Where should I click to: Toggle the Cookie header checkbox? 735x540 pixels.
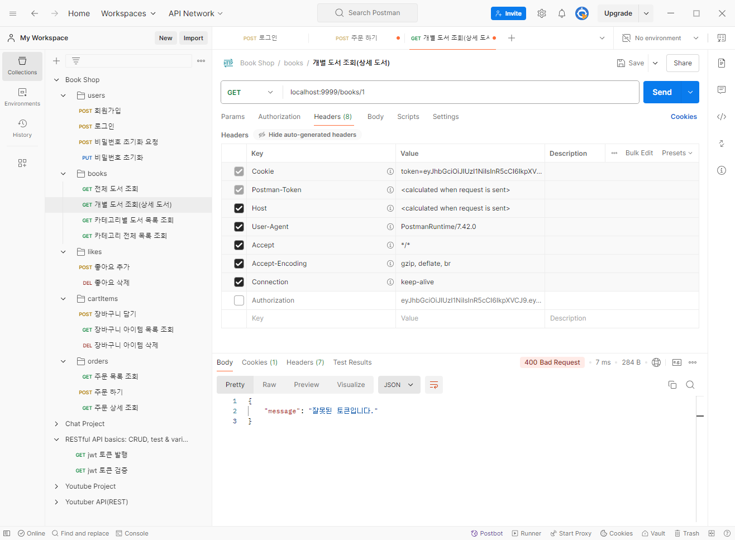[239, 171]
